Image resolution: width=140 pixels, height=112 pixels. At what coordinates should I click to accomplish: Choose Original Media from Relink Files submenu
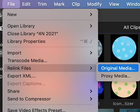tap(118, 68)
